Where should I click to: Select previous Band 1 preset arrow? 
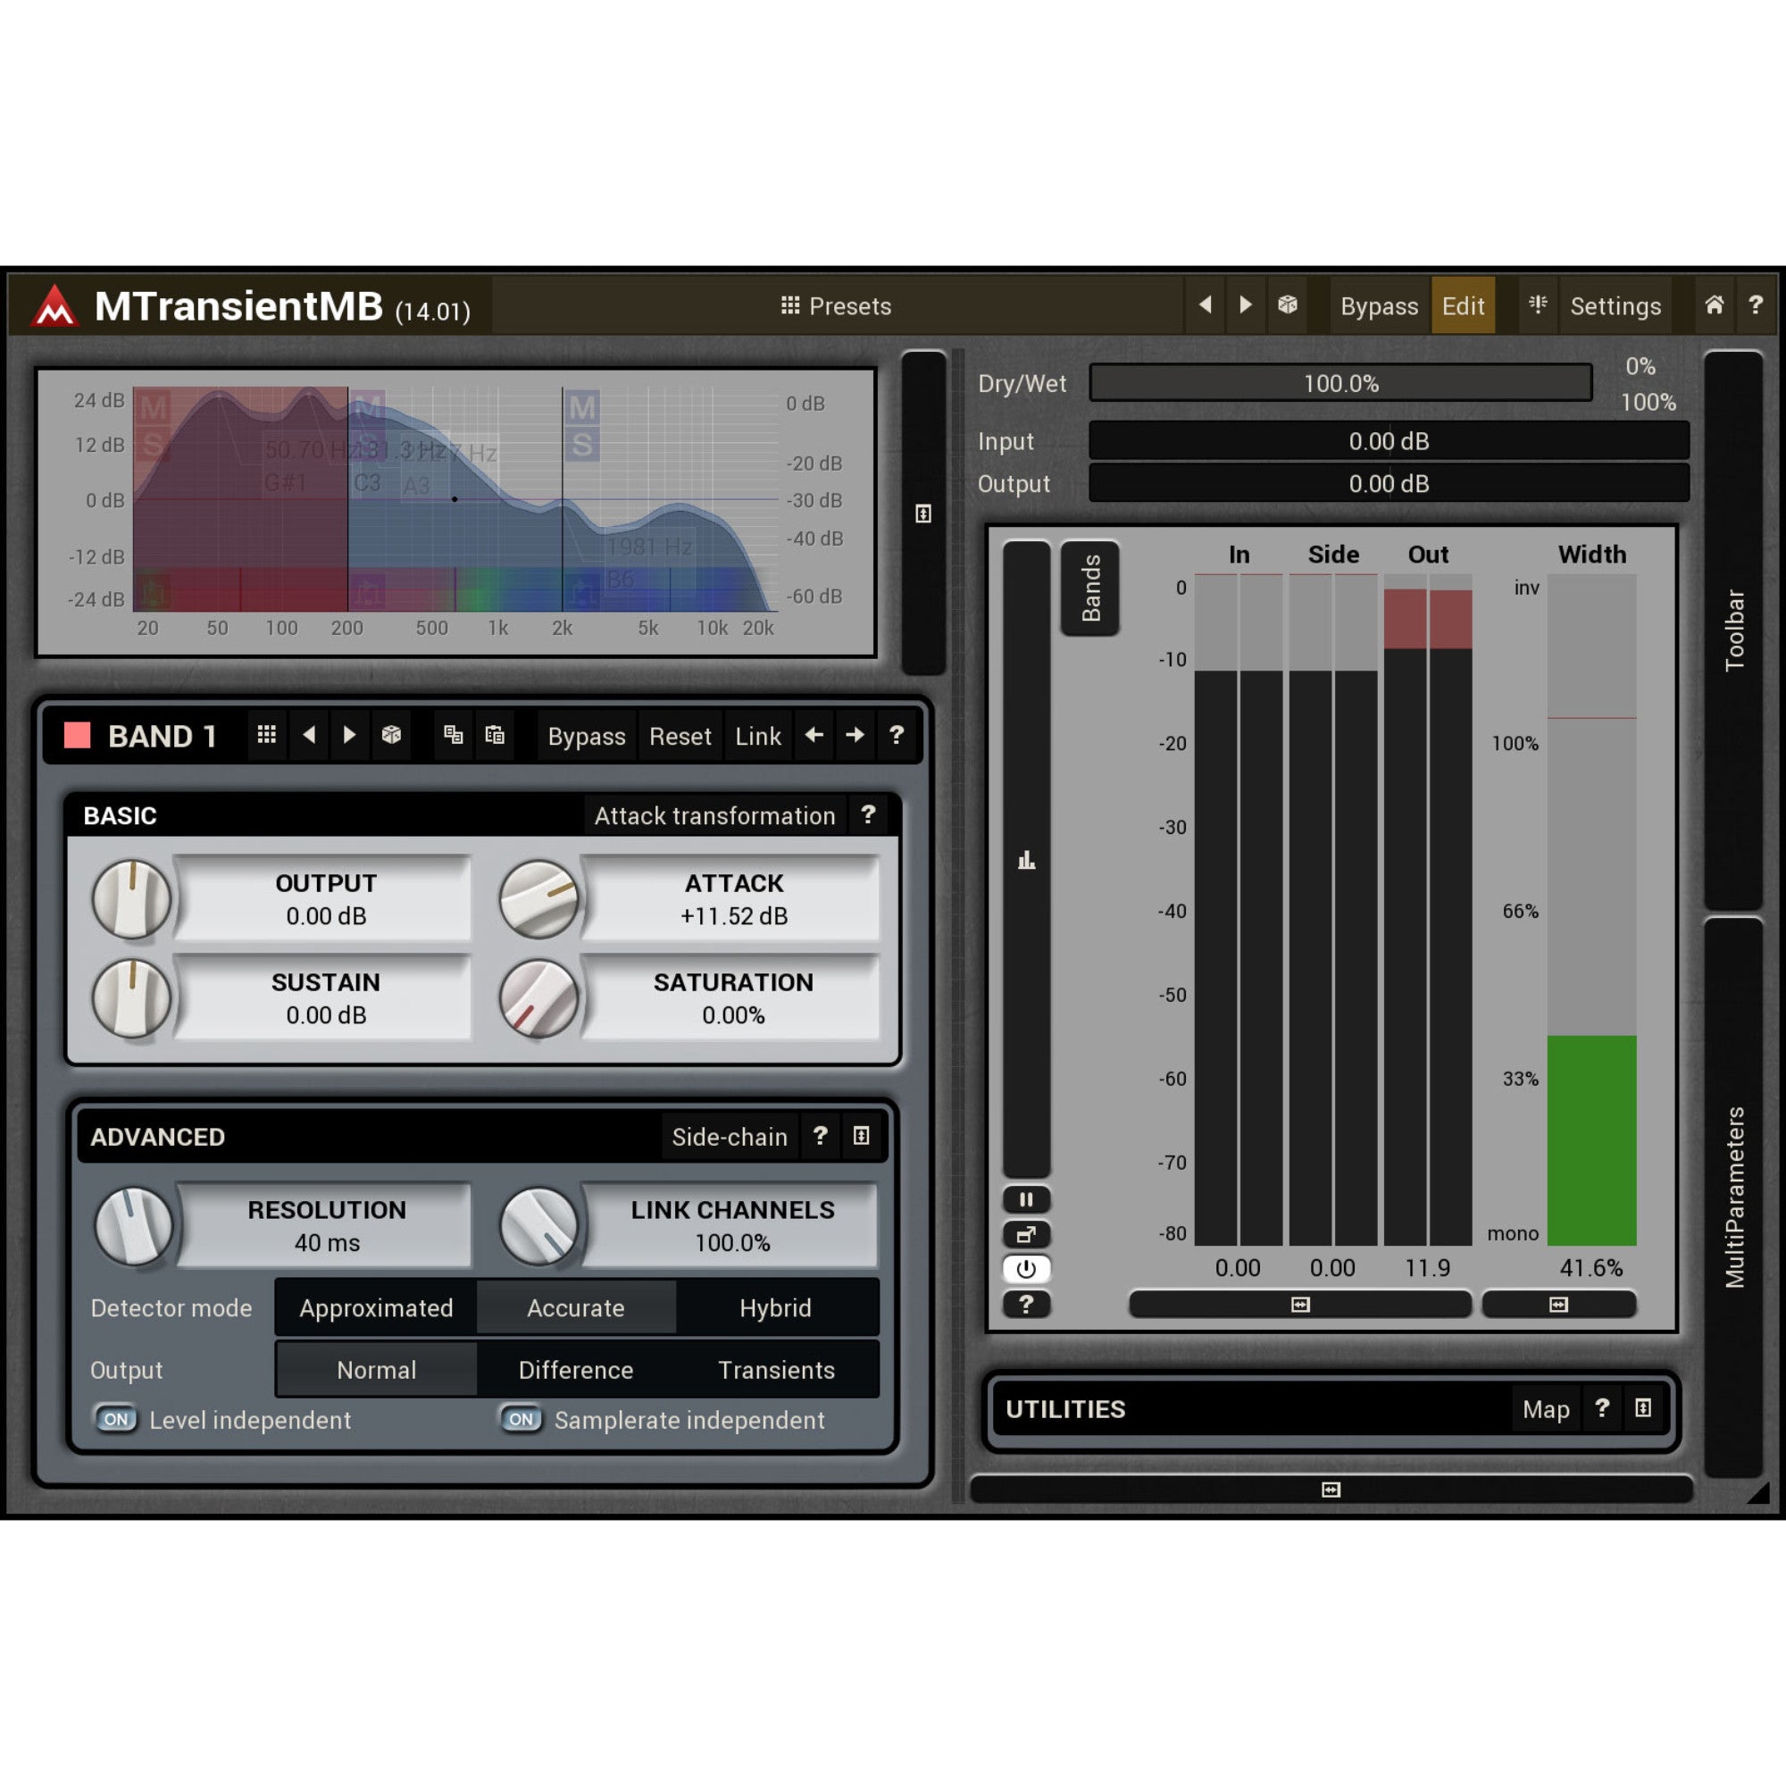(x=309, y=735)
